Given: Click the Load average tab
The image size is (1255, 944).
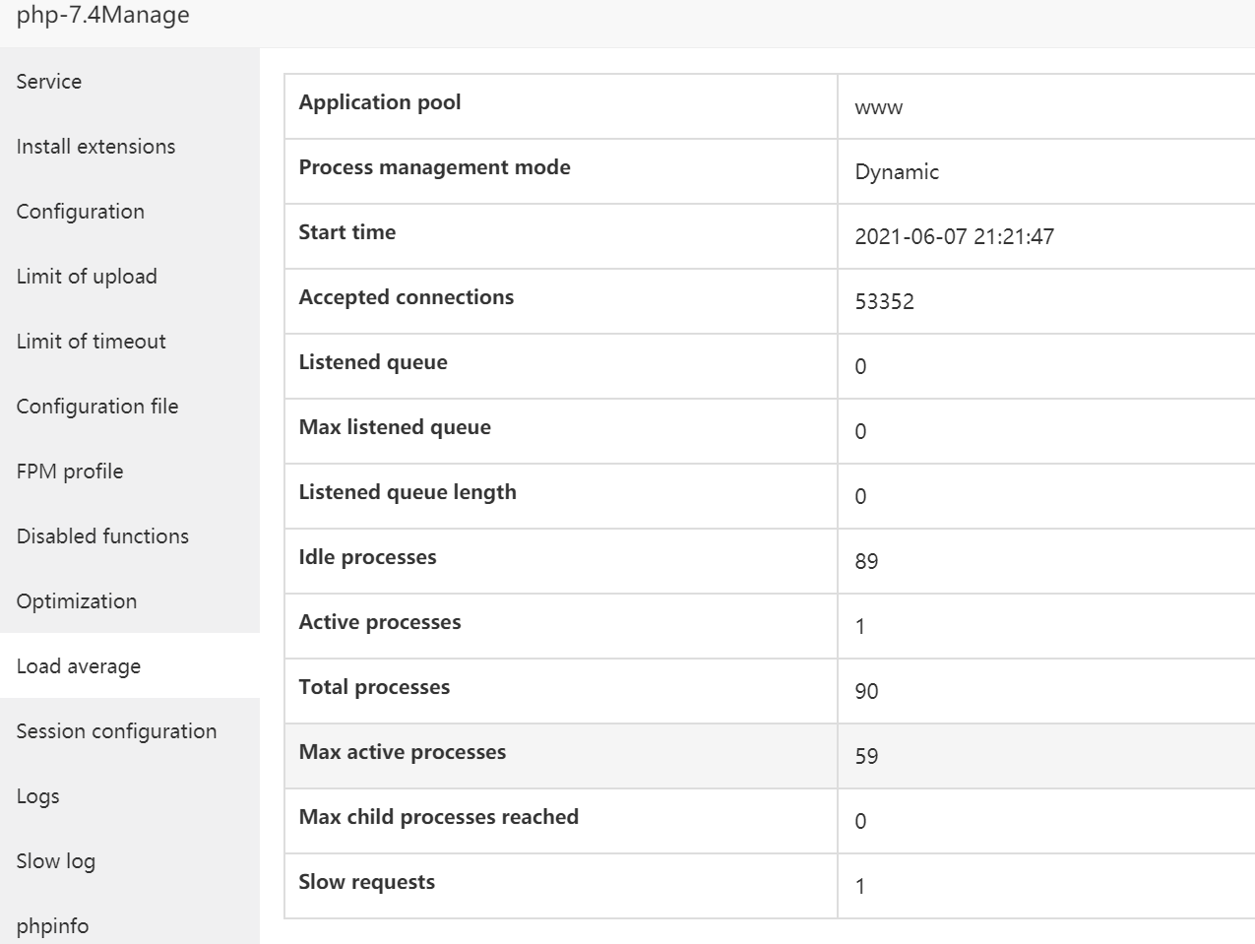Looking at the screenshot, I should click(x=79, y=666).
